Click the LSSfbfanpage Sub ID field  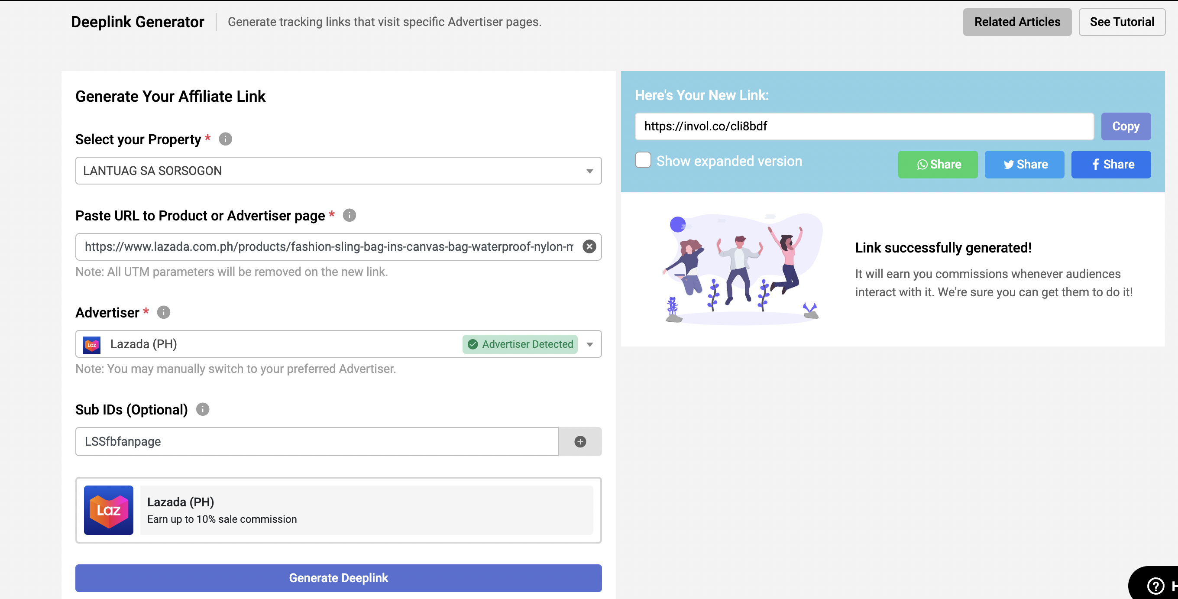(317, 442)
